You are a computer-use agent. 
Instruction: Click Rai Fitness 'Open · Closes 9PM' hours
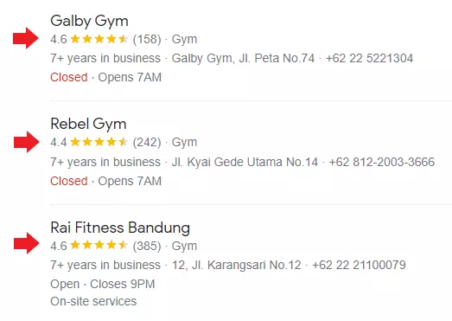(x=103, y=284)
